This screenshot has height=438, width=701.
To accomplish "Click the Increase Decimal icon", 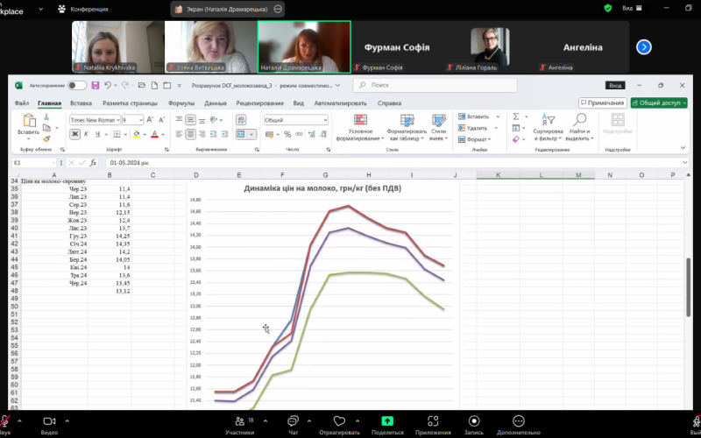I will pyautogui.click(x=311, y=134).
